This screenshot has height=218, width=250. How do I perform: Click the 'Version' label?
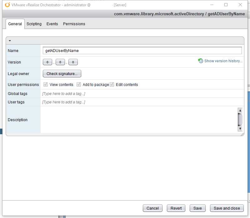(x=14, y=62)
